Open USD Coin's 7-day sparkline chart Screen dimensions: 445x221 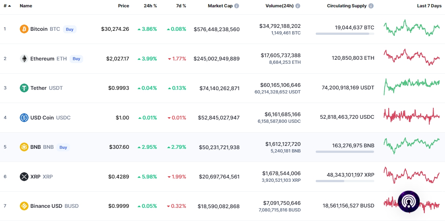click(412, 116)
